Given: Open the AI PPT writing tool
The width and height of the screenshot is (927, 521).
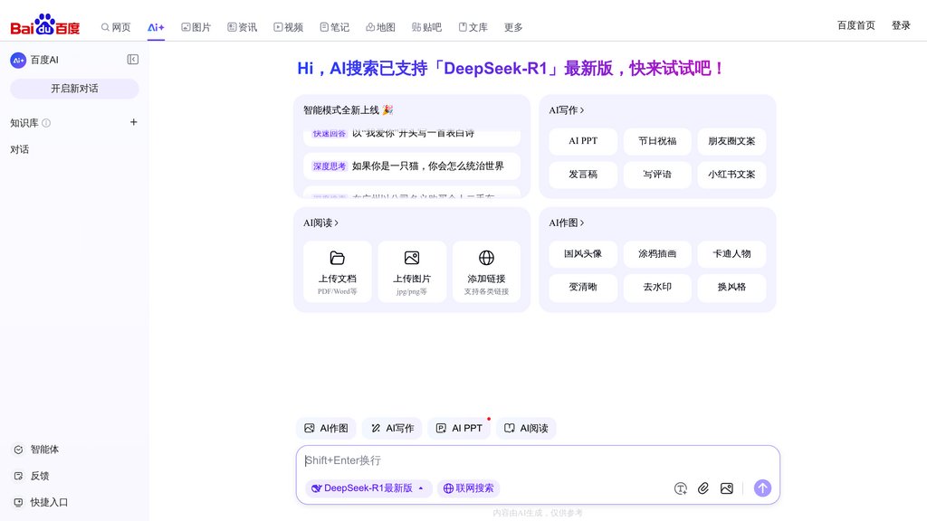Looking at the screenshot, I should (583, 141).
